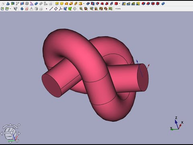Click the green Sub-Shape Binder icon
This screenshot has height=145, width=193.
tap(70, 9)
